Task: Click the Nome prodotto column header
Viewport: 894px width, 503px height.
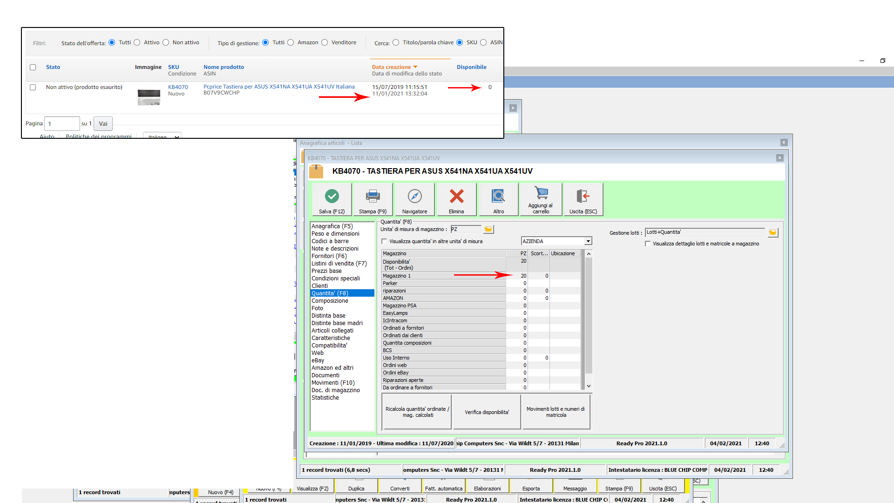Action: click(223, 67)
